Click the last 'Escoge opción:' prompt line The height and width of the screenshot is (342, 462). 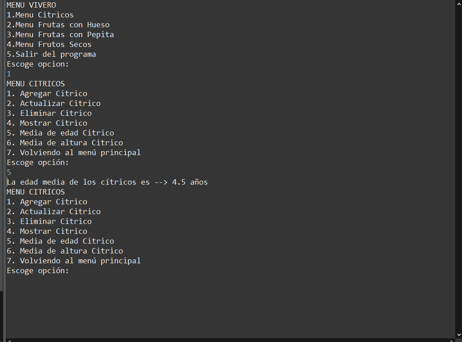tap(38, 270)
